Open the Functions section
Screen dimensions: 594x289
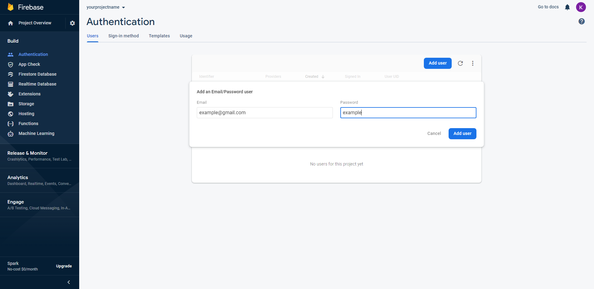click(x=28, y=124)
